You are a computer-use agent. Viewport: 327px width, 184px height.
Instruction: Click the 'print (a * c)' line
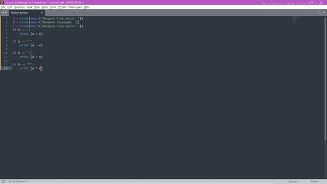(x=31, y=68)
